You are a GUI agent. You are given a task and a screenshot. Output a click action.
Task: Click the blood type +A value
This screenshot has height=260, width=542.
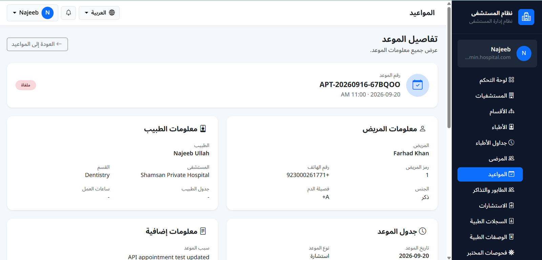[326, 197]
